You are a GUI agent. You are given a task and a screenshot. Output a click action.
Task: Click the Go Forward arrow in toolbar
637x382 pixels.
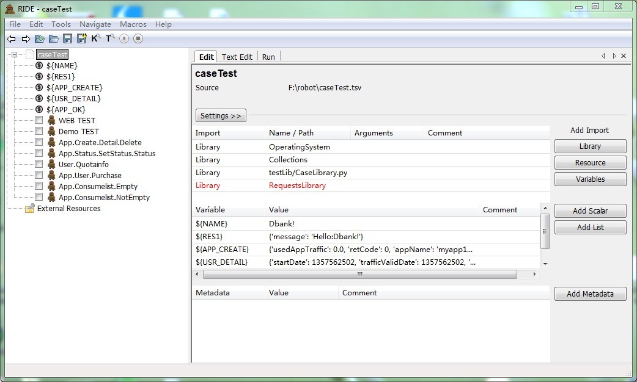(26, 39)
